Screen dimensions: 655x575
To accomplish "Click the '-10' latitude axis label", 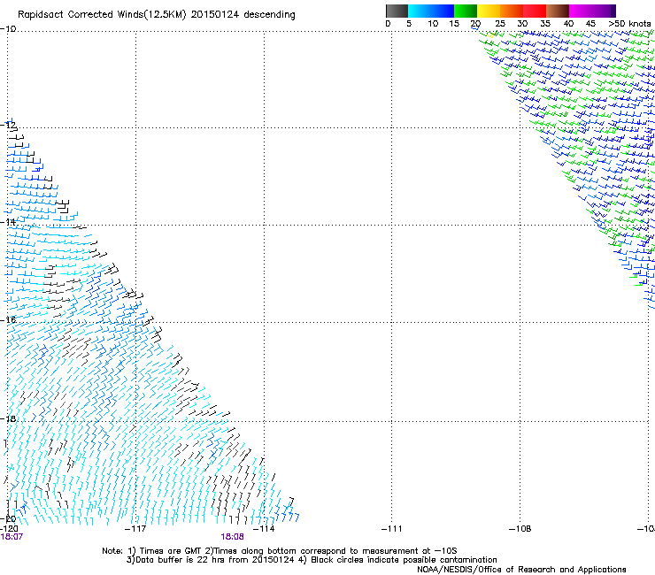I will click(8, 29).
